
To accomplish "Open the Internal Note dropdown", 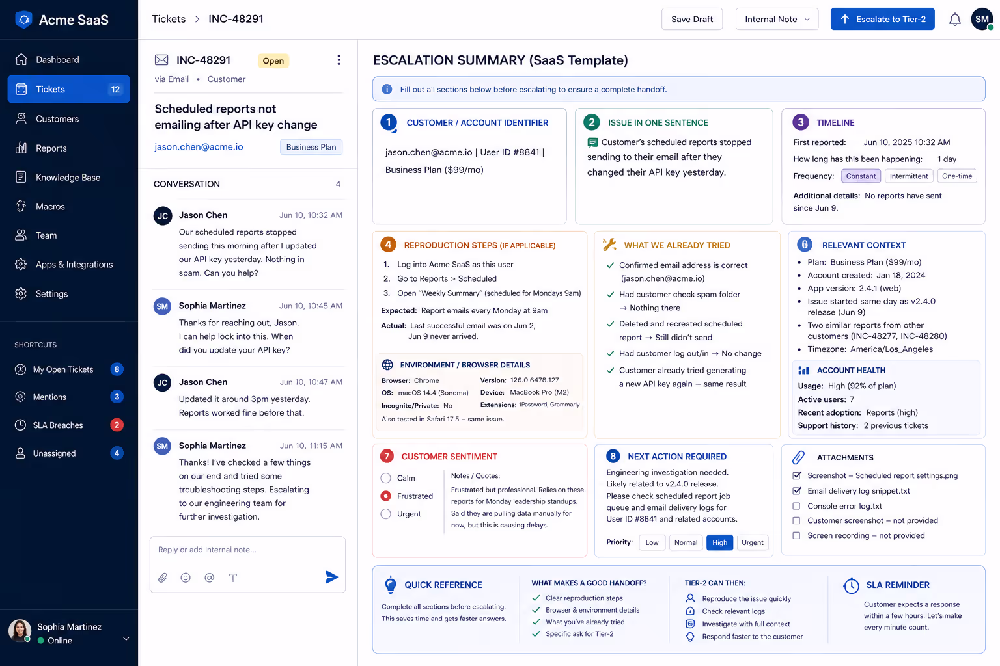I will (777, 19).
